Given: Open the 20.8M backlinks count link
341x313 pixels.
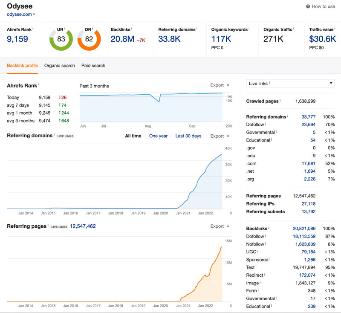Looking at the screenshot, I should coord(122,39).
